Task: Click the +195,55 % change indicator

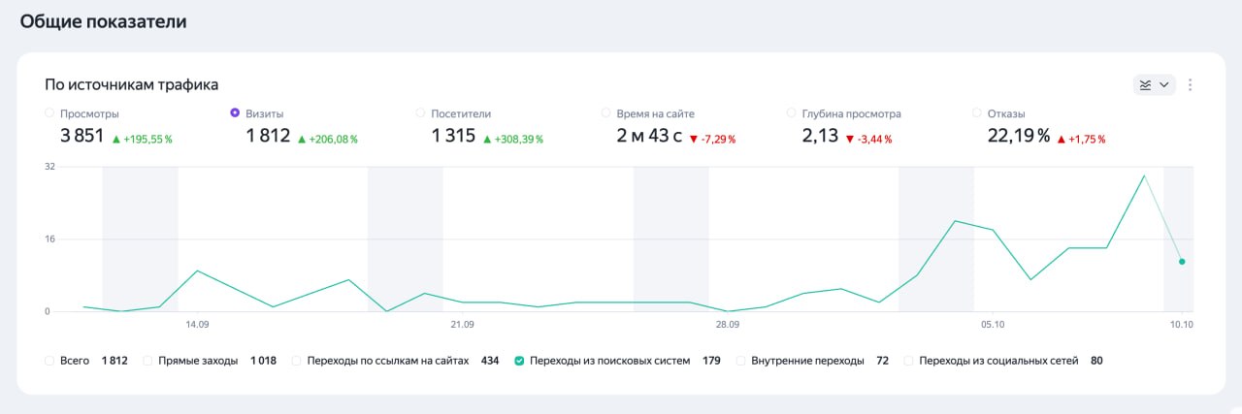Action: pos(142,140)
